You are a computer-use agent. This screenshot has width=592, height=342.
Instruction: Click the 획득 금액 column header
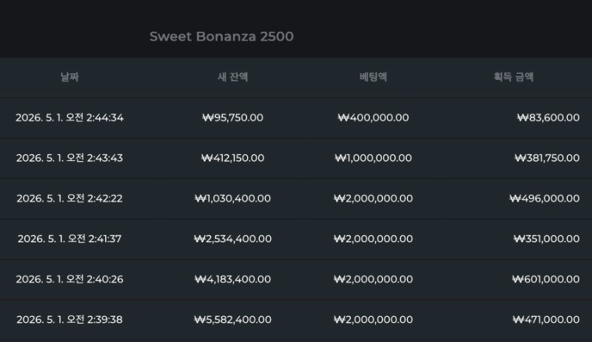point(514,77)
